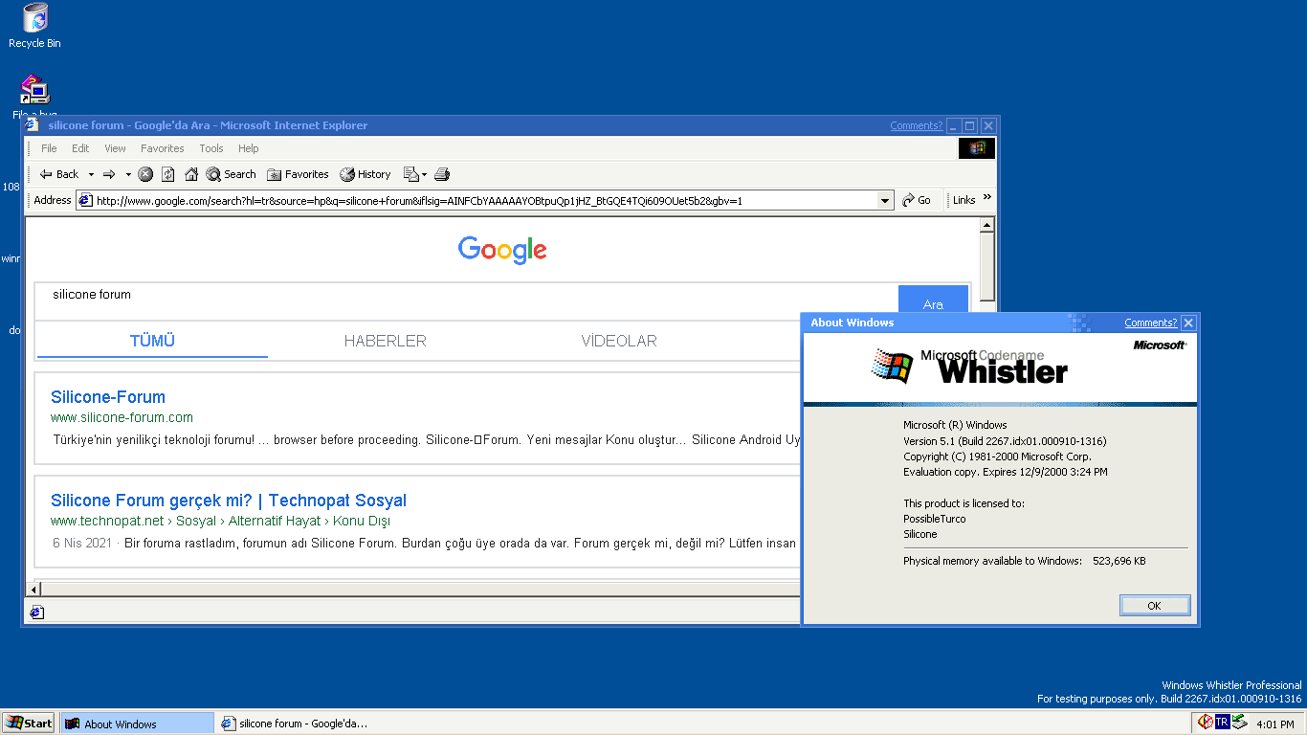
Task: Click OK in the About Windows dialog
Action: pos(1154,606)
